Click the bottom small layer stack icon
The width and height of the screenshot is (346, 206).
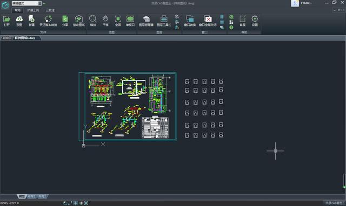click(177, 28)
